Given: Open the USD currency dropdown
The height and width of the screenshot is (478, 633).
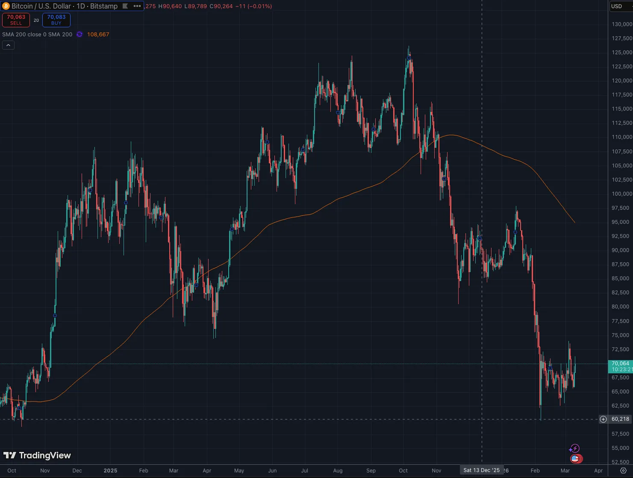Looking at the screenshot, I should pyautogui.click(x=621, y=6).
